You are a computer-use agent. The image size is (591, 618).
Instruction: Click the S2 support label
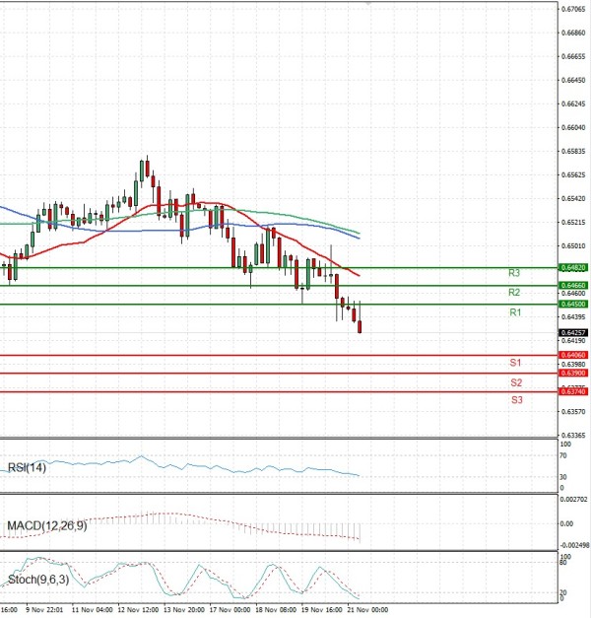[515, 381]
